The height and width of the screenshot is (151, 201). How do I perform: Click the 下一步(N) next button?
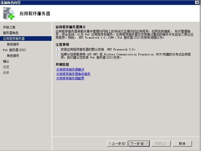[x=139, y=144]
